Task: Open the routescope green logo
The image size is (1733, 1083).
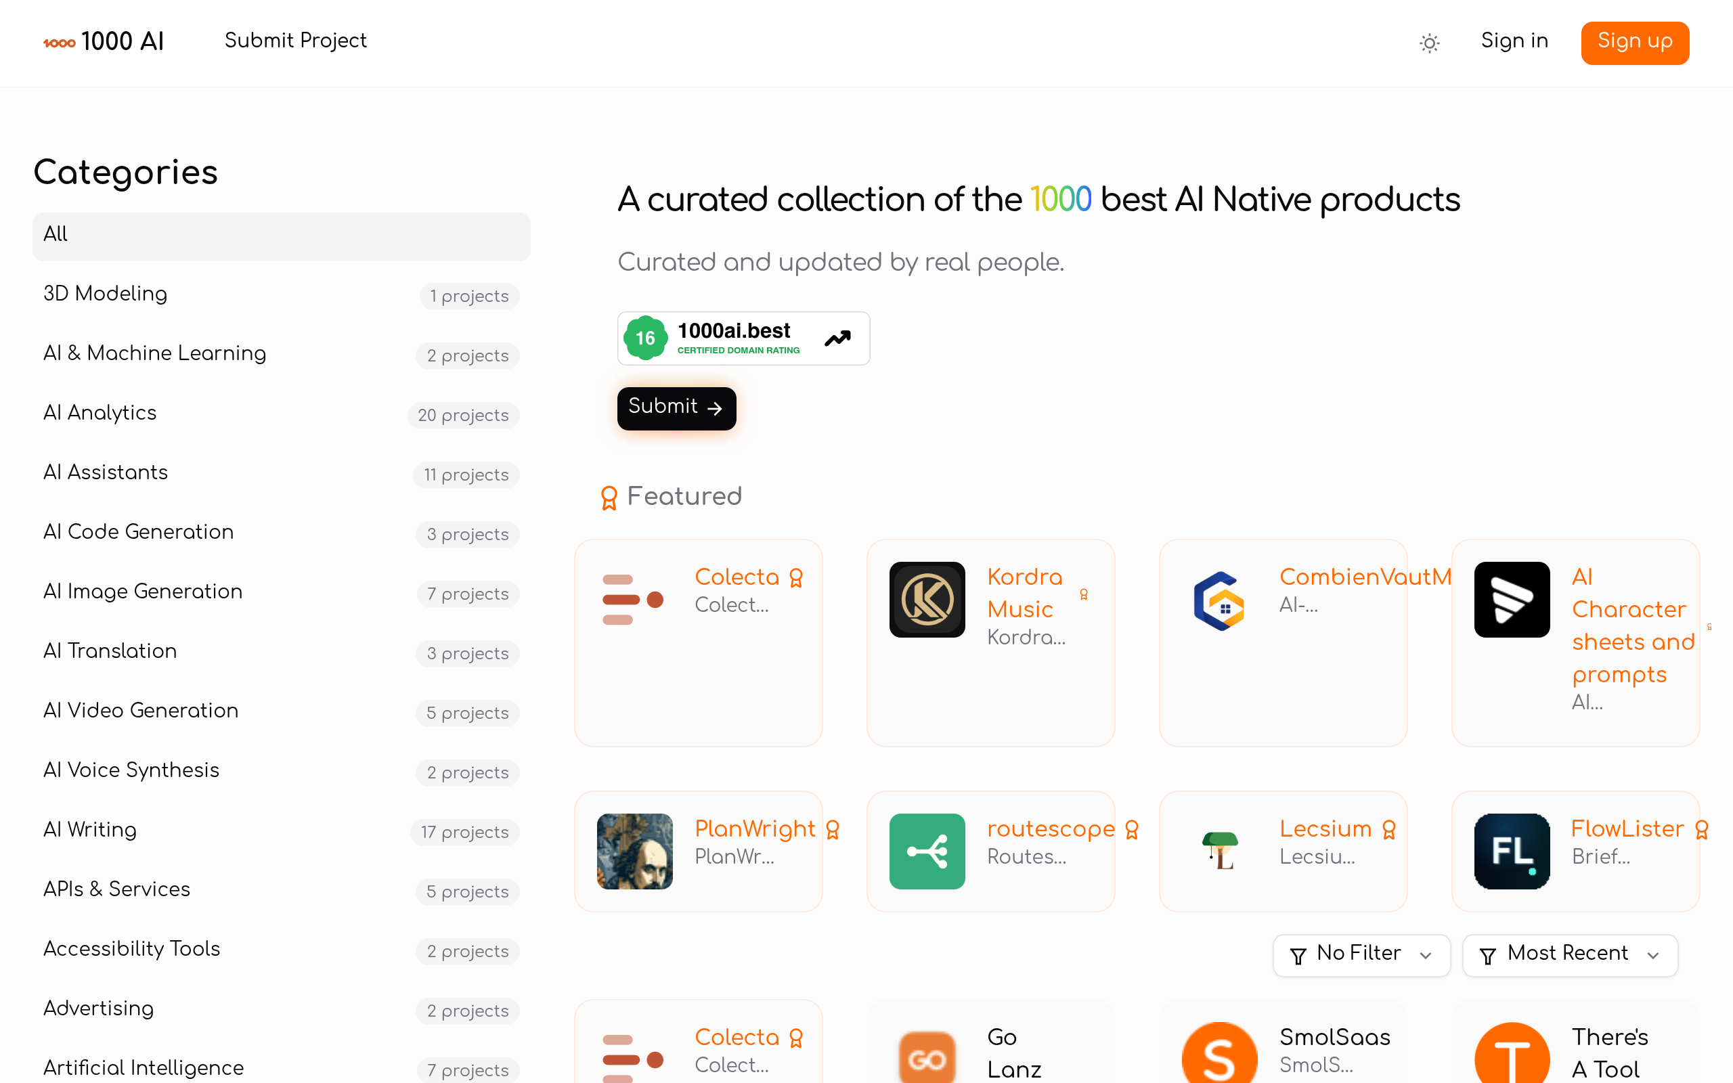Action: pos(927,851)
